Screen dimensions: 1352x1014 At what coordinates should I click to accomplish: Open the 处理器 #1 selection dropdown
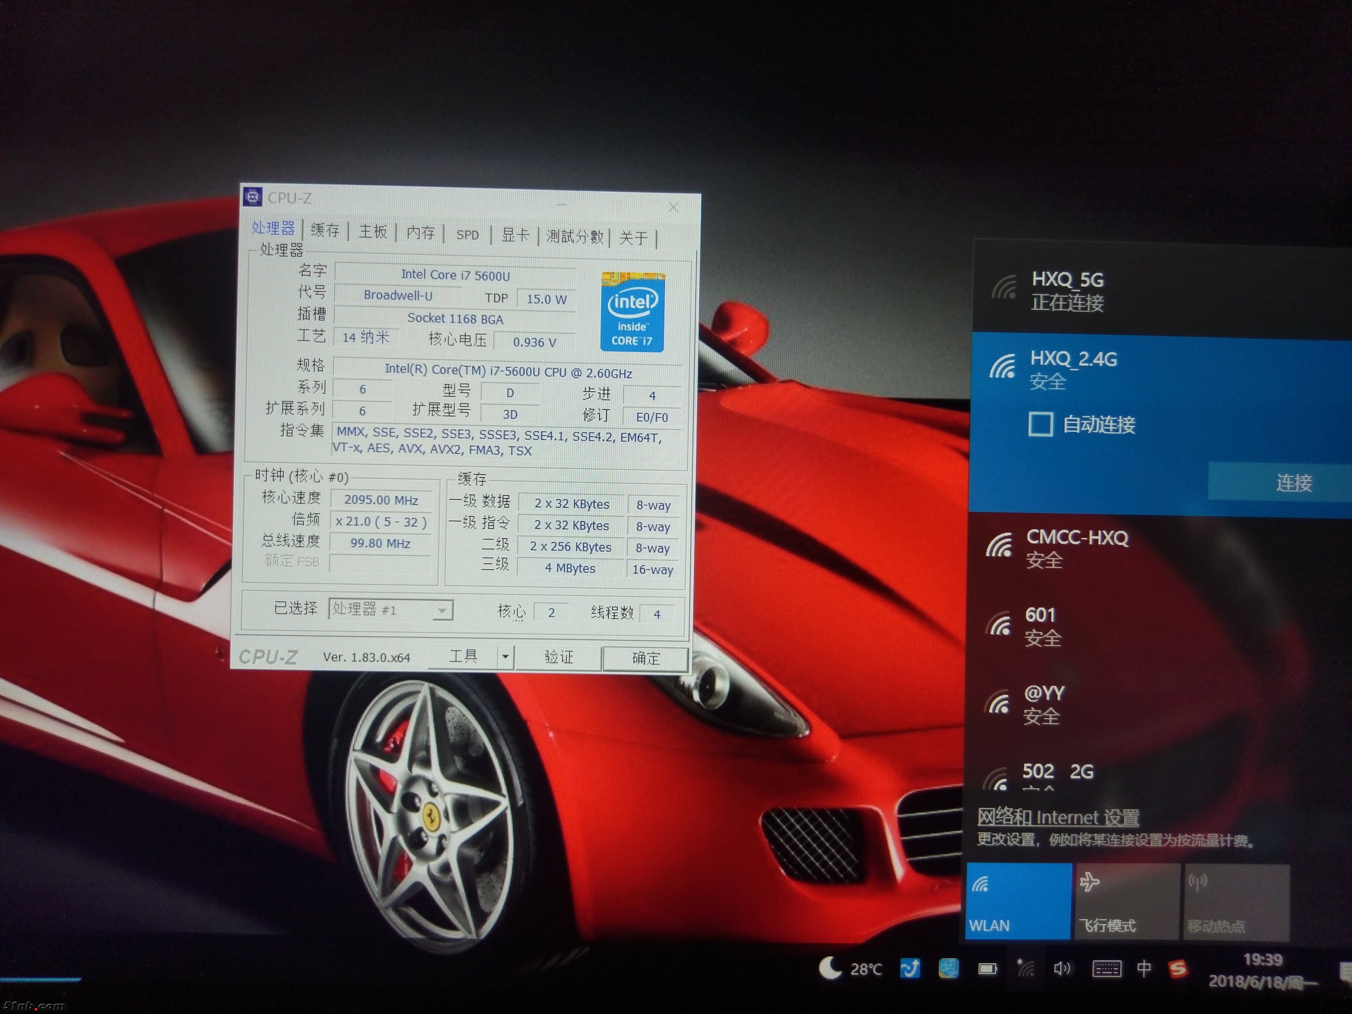tap(391, 609)
